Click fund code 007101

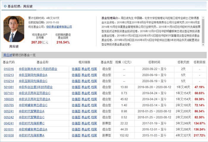tap(9, 93)
